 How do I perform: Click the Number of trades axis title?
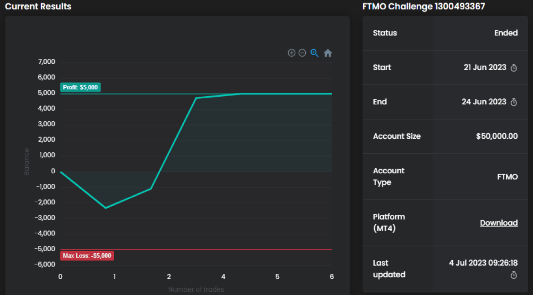196,289
